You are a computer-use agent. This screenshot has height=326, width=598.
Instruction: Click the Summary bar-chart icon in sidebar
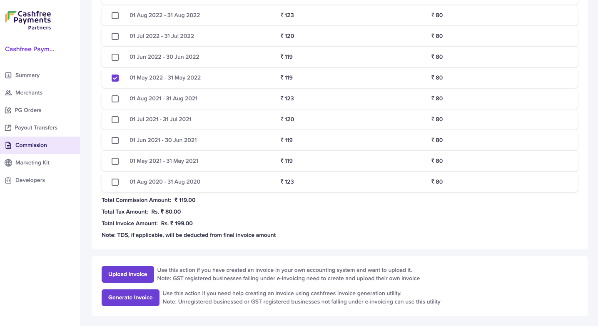click(x=8, y=75)
